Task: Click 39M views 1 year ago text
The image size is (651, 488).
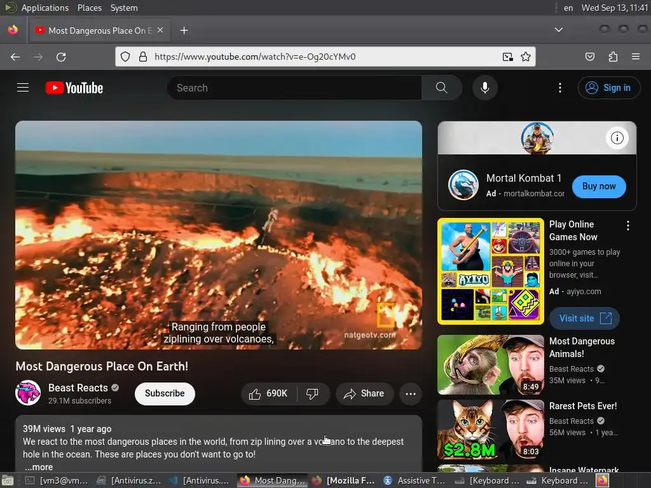Action: (x=67, y=429)
